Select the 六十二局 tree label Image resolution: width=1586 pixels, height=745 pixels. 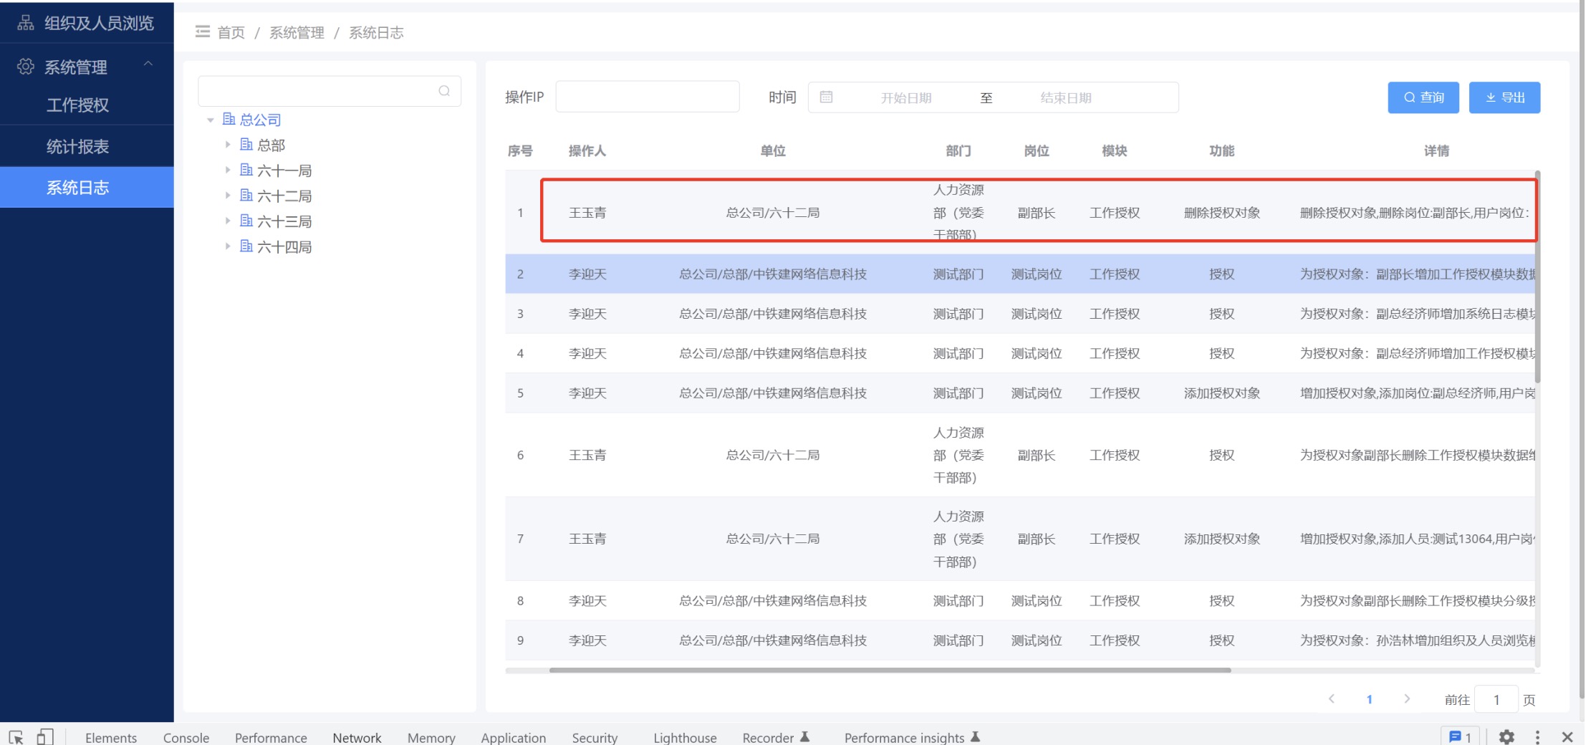(x=284, y=196)
